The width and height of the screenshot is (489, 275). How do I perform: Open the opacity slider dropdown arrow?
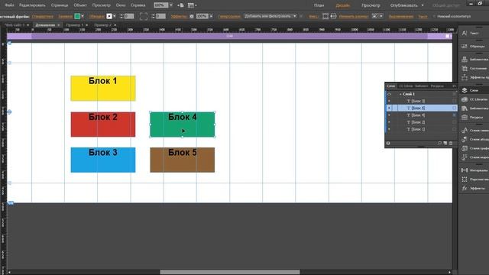pyautogui.click(x=211, y=16)
